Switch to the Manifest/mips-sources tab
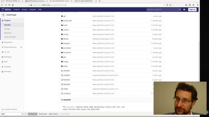209x117 pixels. (36, 1)
